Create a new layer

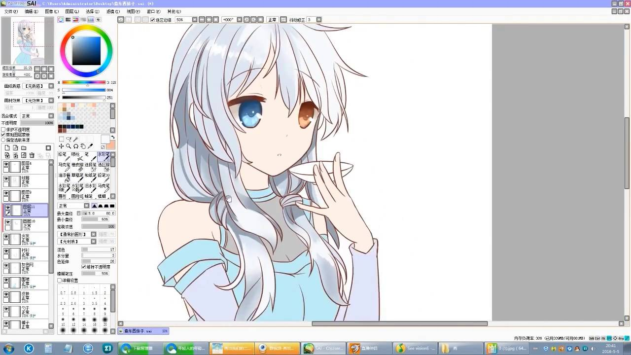click(x=7, y=148)
